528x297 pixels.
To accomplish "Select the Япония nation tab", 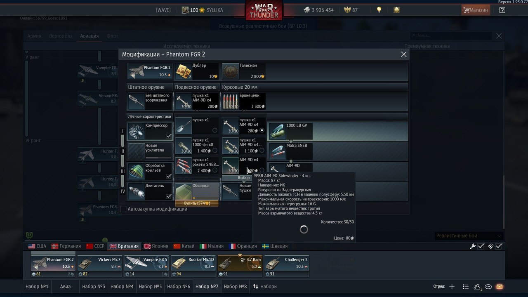I will tap(156, 246).
